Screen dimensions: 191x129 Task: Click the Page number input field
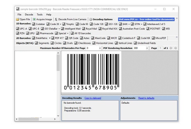160,48
